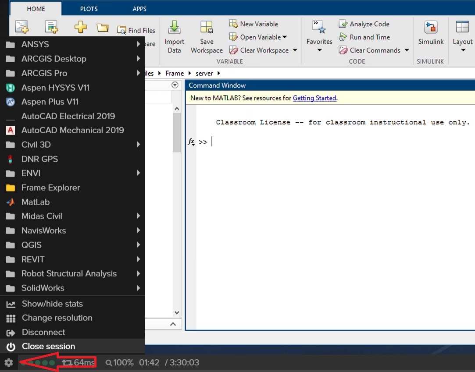Switch to the PLOTS tab
The image size is (475, 372).
click(89, 9)
